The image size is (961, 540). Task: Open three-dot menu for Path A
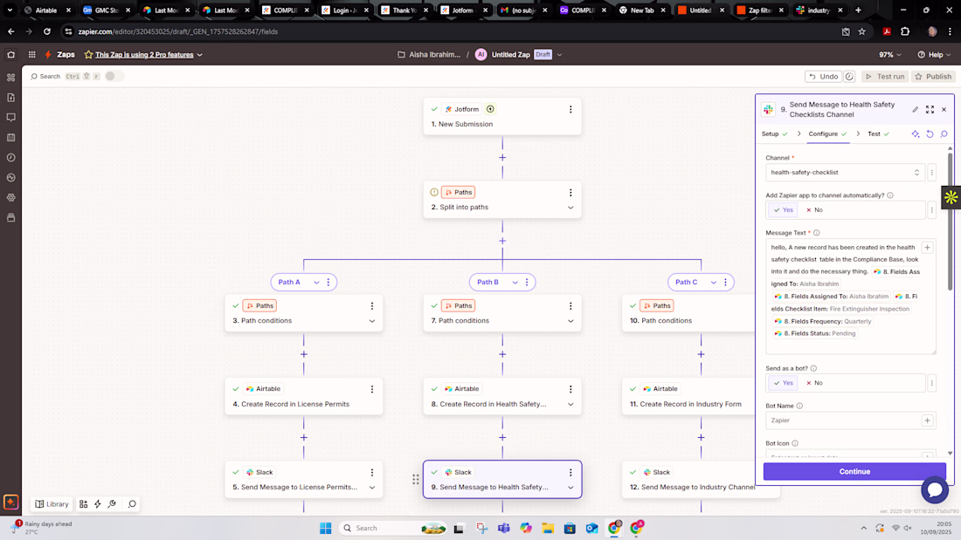(x=328, y=283)
